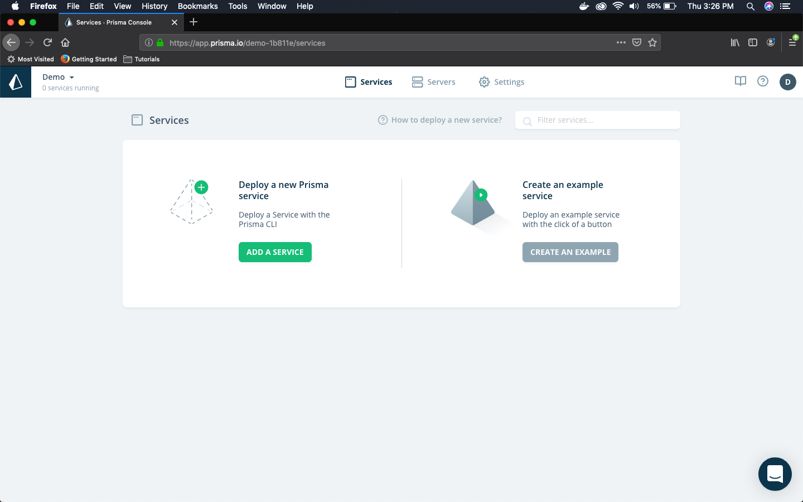The height and width of the screenshot is (502, 803).
Task: Bookmark this page with the star
Action: [x=652, y=42]
